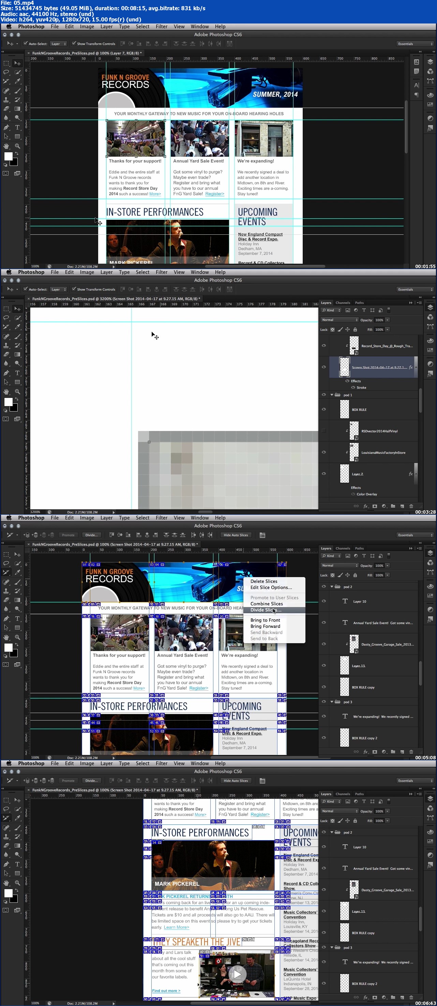Choose Combine Slices in the context menu
This screenshot has height=1006, width=437.
267,604
